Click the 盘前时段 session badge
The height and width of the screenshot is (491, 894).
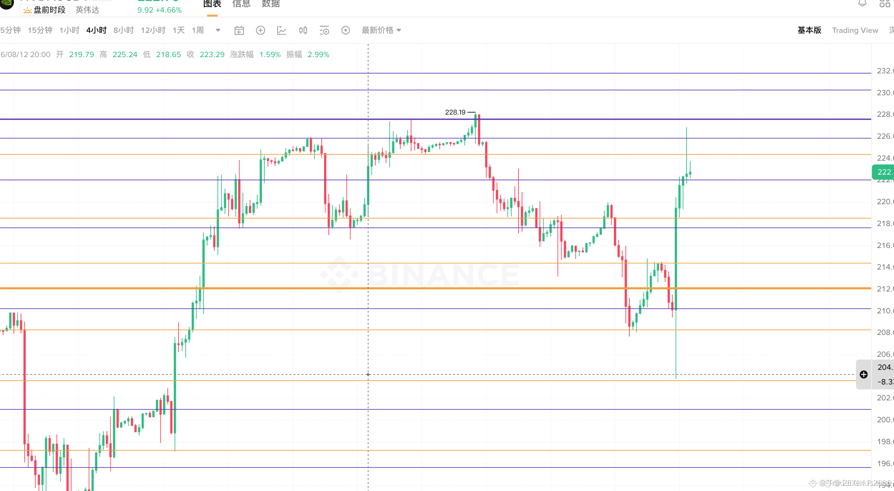point(45,10)
